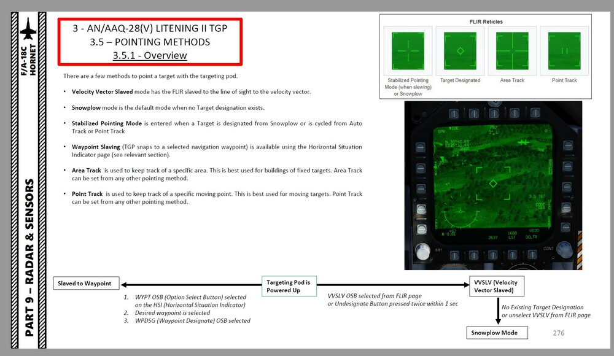Screen dimensions: 614x356
Task: Click the bold Area Track bullet term
Action: coord(86,170)
